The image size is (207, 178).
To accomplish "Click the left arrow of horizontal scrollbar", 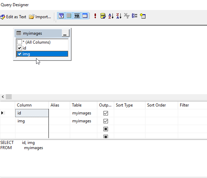I will pos(3,97).
